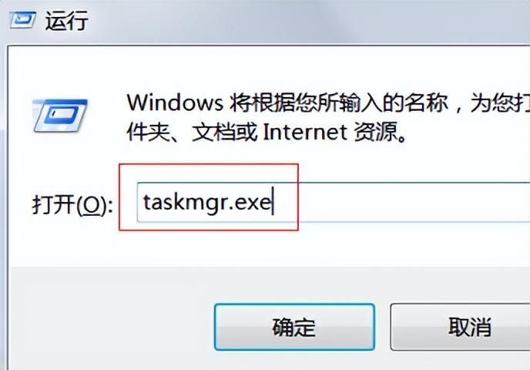Click the large Run program icon
Viewport: 530px width, 370px height.
(60, 116)
